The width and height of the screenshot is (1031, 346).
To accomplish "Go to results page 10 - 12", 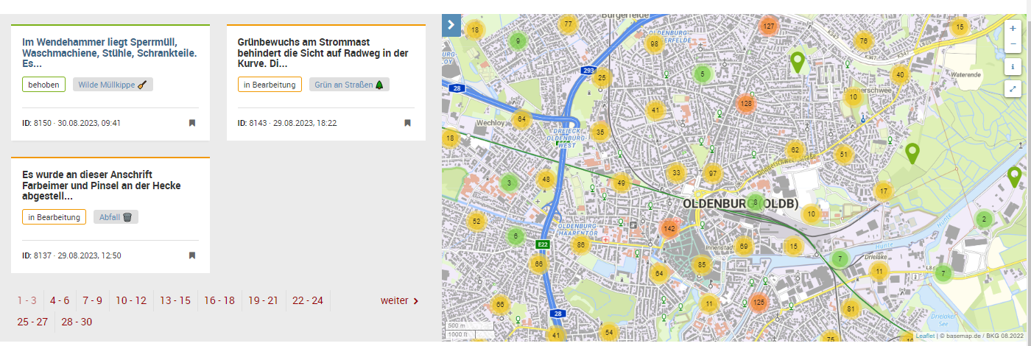I will tap(131, 300).
